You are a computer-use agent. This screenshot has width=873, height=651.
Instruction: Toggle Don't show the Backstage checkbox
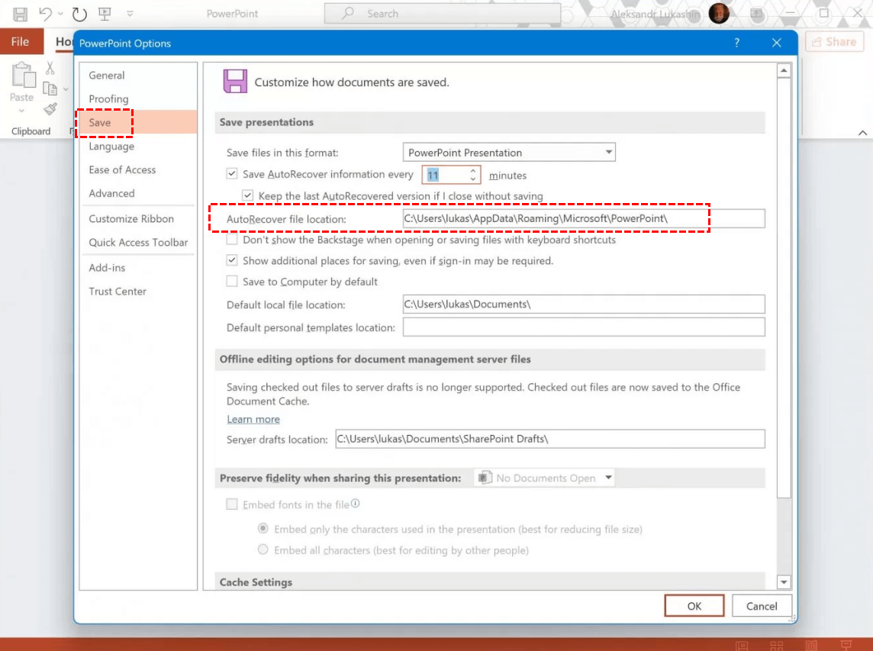coord(232,240)
